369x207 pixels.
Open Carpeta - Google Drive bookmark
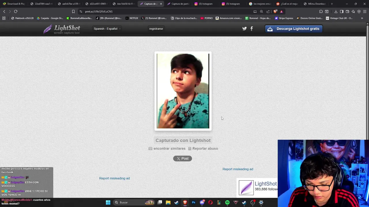pyautogui.click(x=50, y=18)
